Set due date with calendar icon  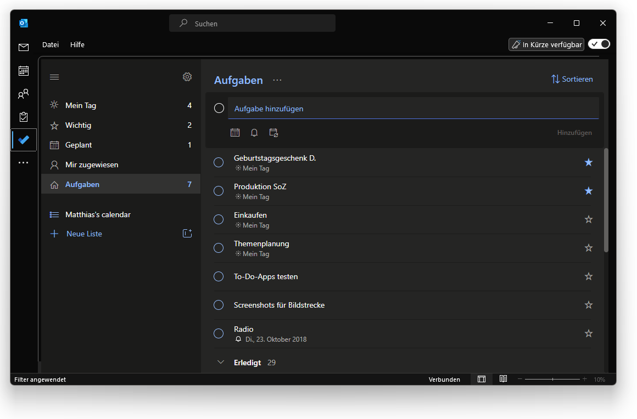tap(235, 133)
